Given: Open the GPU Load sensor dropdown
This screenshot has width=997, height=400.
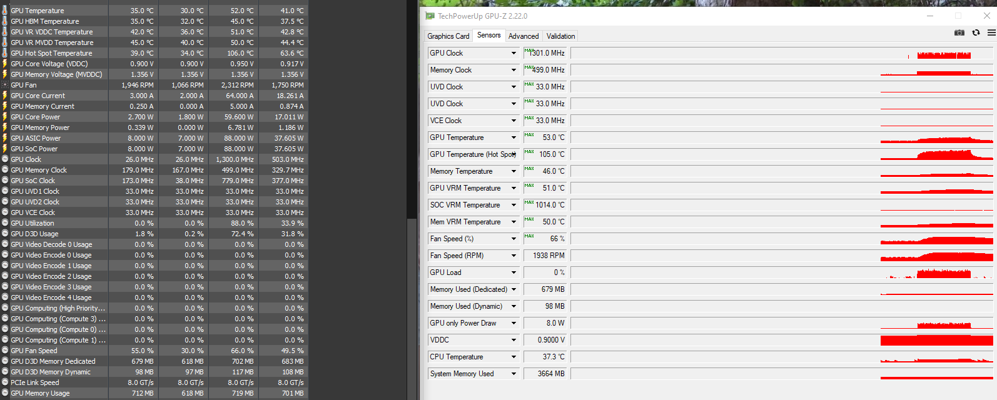Looking at the screenshot, I should 514,272.
